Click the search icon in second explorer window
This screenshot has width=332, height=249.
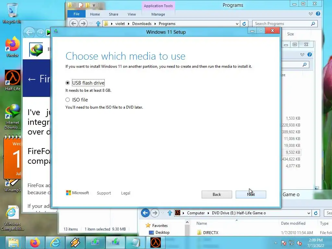point(304,65)
